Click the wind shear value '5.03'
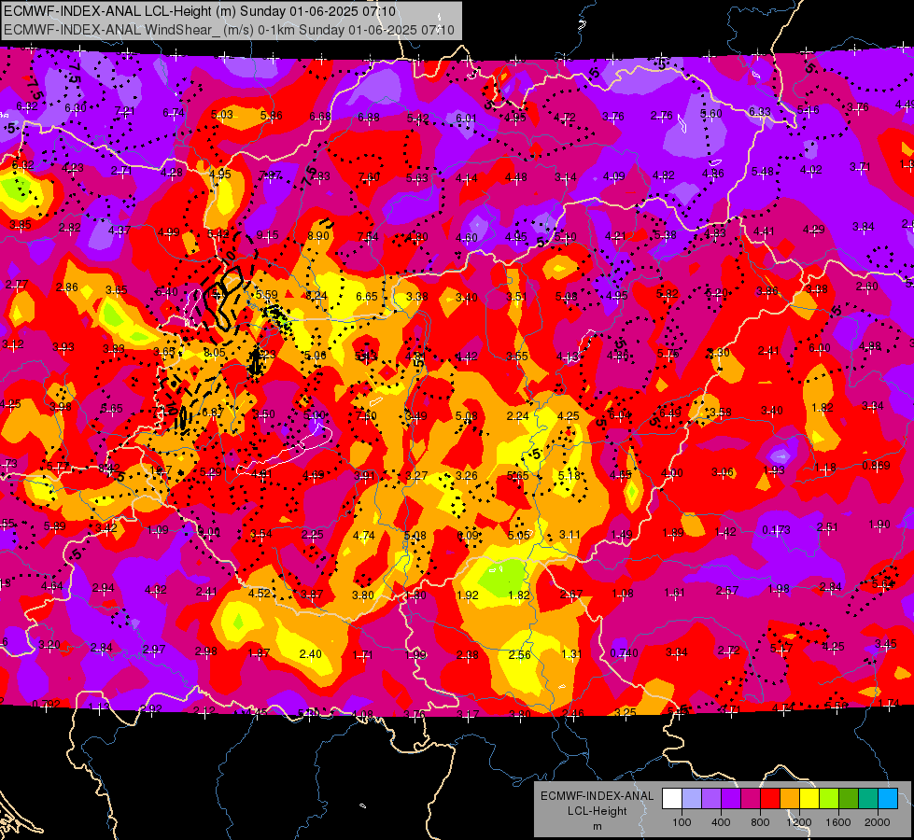 [x=221, y=114]
